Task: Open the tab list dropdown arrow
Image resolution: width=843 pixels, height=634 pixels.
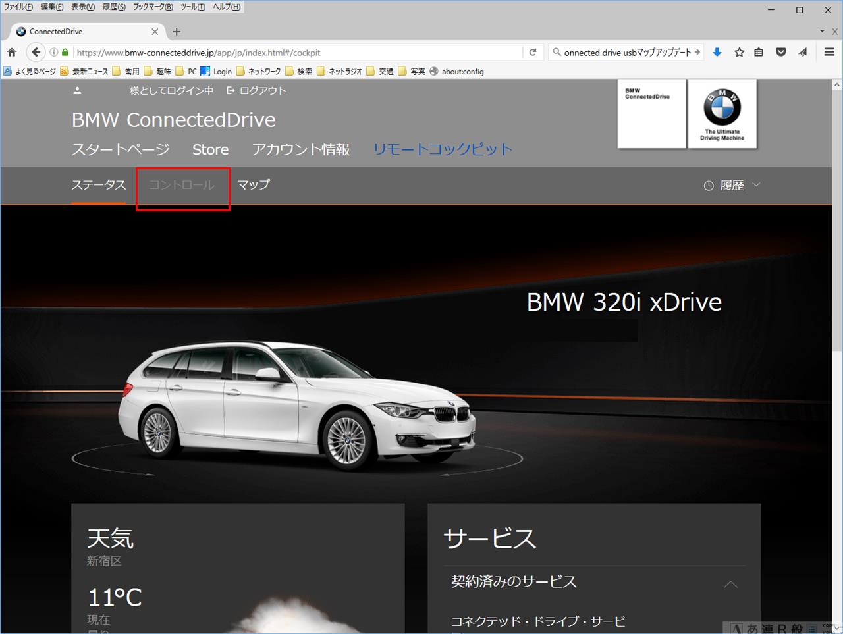Action: point(822,31)
